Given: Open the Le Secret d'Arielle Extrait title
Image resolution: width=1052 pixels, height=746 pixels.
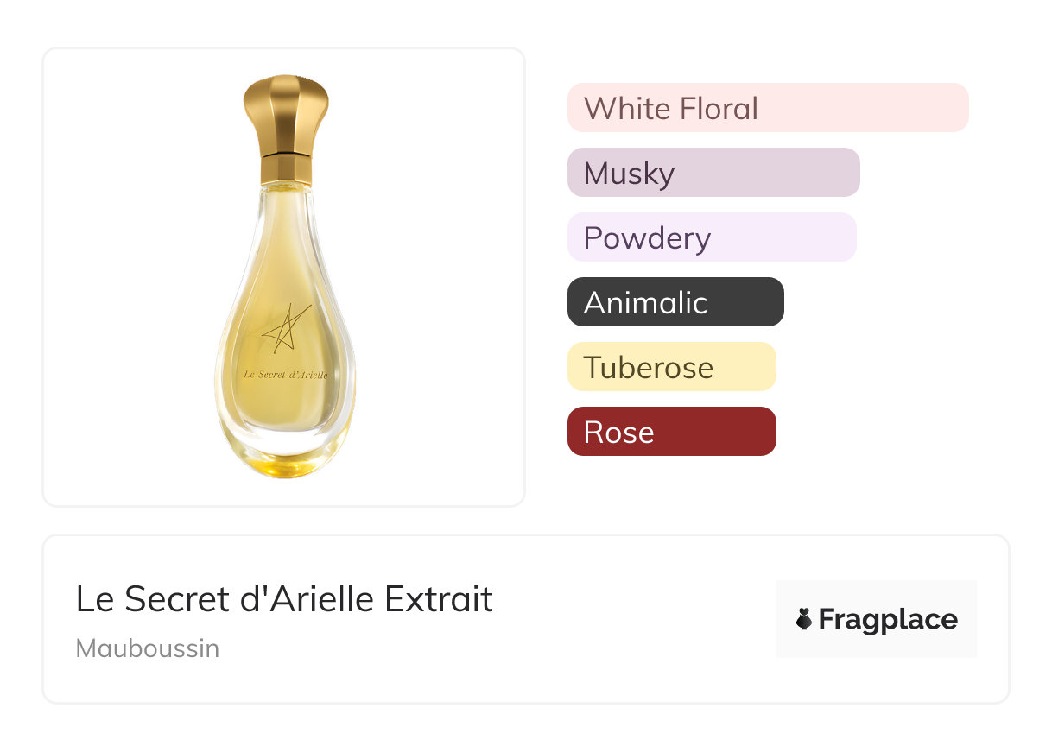Looking at the screenshot, I should click(284, 599).
